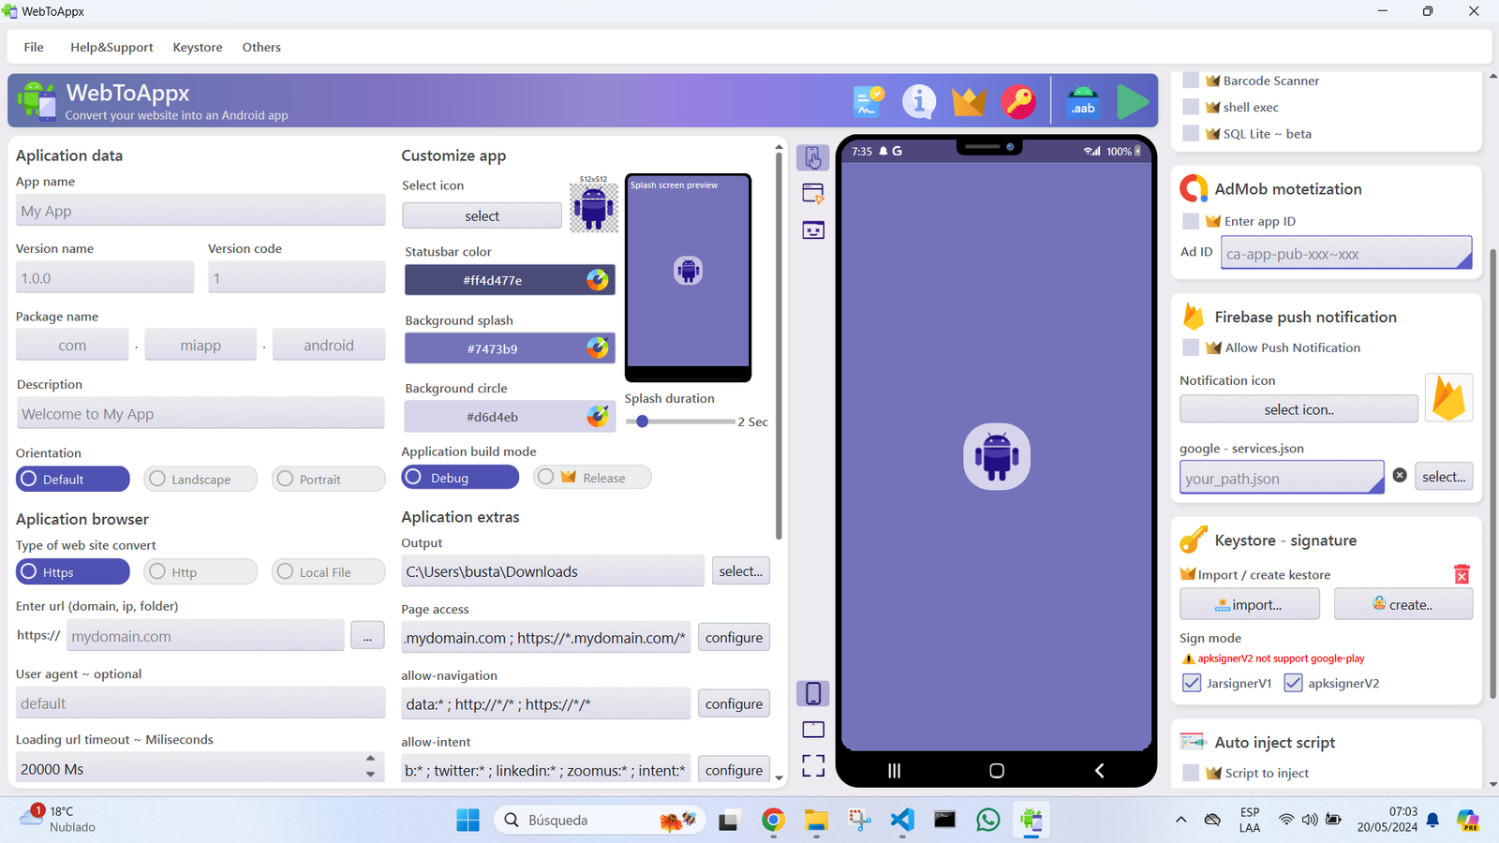
Task: Configure Page access settings
Action: click(x=734, y=637)
